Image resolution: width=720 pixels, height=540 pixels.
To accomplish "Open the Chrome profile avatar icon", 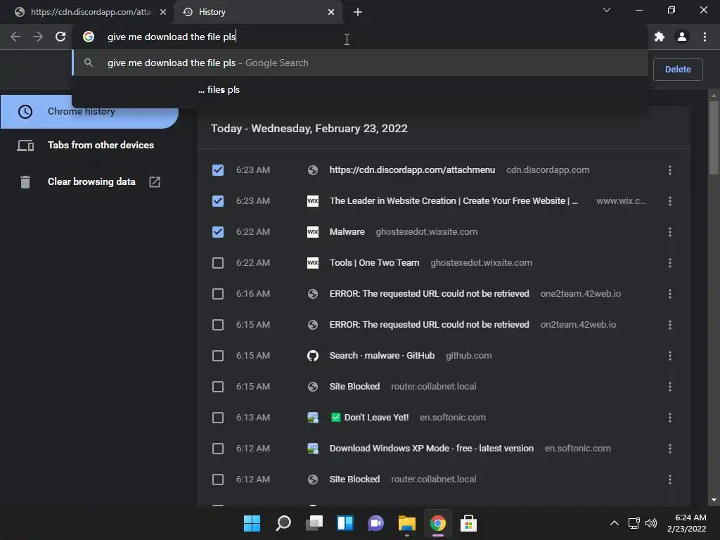I will pos(682,37).
